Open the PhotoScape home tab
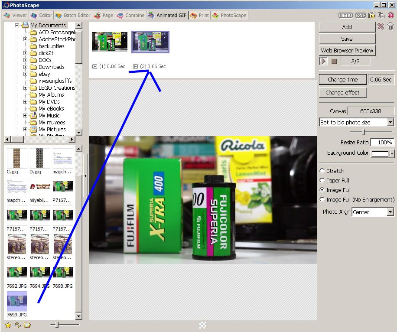 229,15
